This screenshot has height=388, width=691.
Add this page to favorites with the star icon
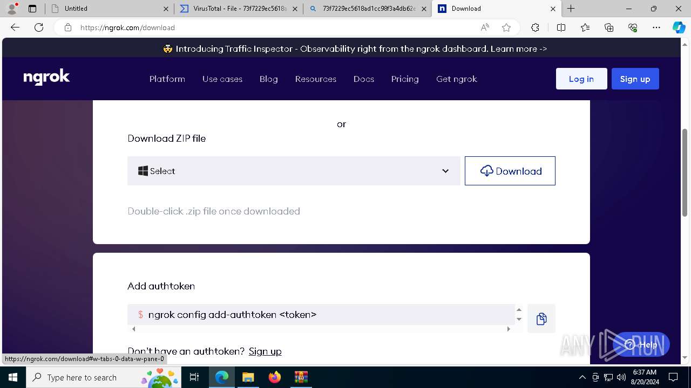[506, 27]
